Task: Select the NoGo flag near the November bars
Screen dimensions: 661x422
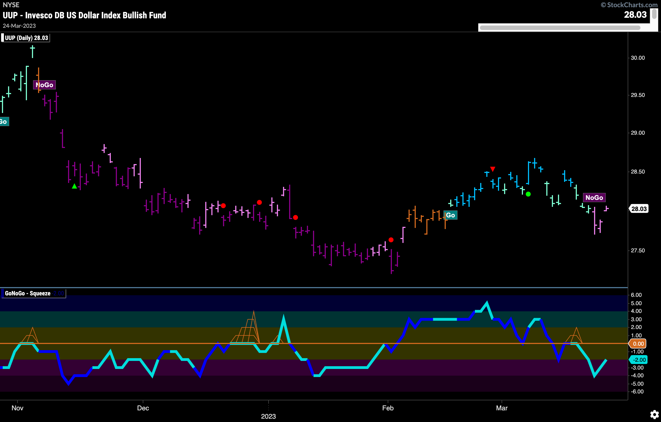Action: pyautogui.click(x=44, y=85)
